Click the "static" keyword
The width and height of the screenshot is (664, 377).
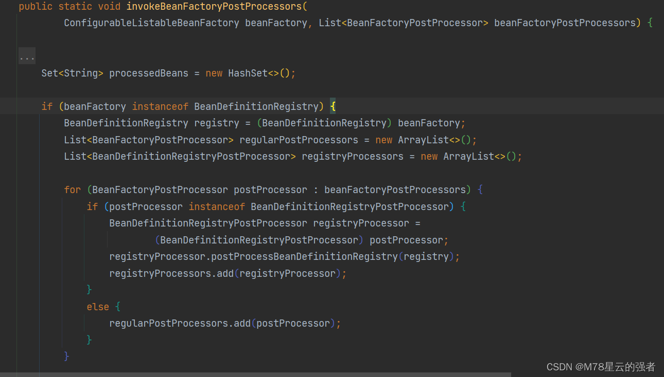point(75,7)
